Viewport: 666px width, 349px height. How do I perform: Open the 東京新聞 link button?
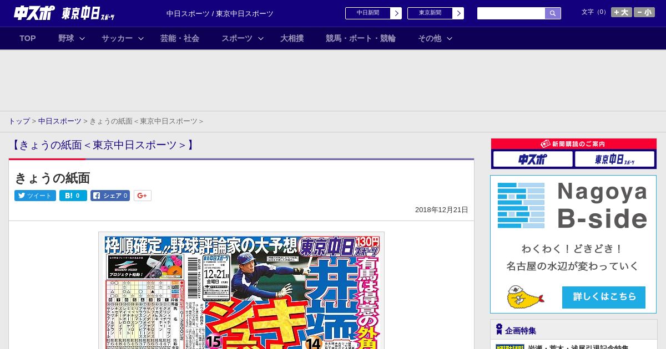(x=430, y=13)
